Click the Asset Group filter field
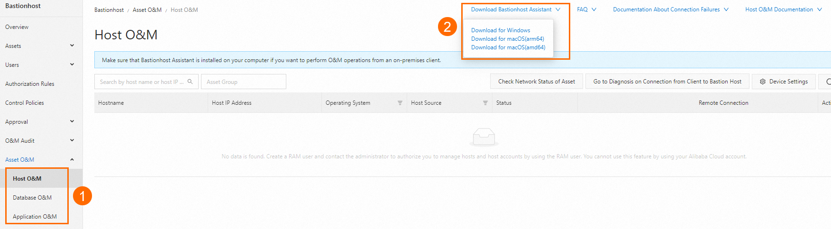Screen dimensions: 831x229 tap(243, 82)
